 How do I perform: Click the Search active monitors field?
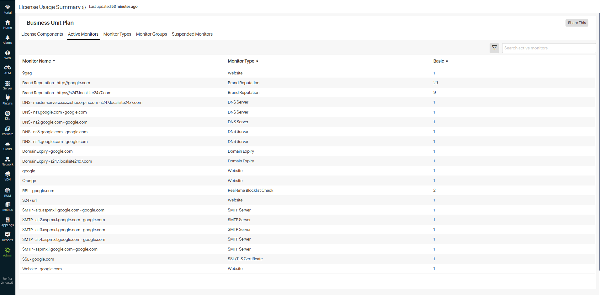pyautogui.click(x=549, y=48)
